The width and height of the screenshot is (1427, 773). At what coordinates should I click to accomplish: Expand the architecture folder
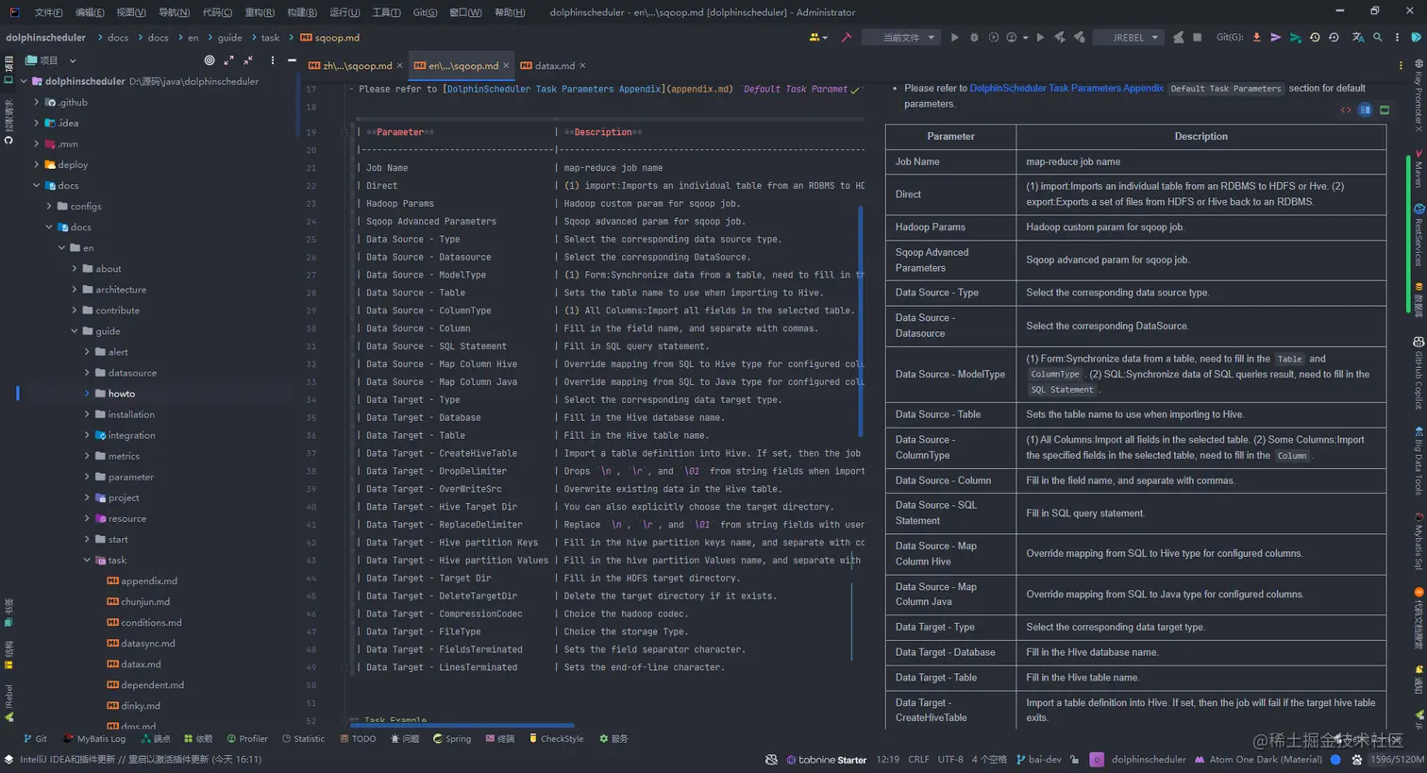[x=75, y=290]
